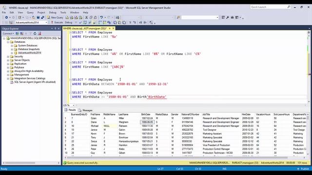
Task: Switch to the Results tab
Action: pos(70,110)
